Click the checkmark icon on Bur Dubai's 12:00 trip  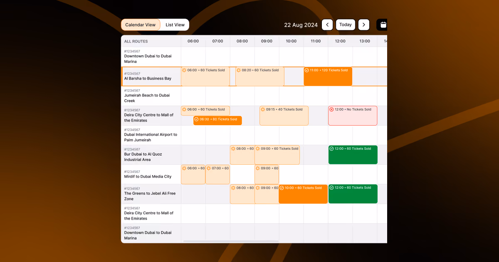(331, 148)
